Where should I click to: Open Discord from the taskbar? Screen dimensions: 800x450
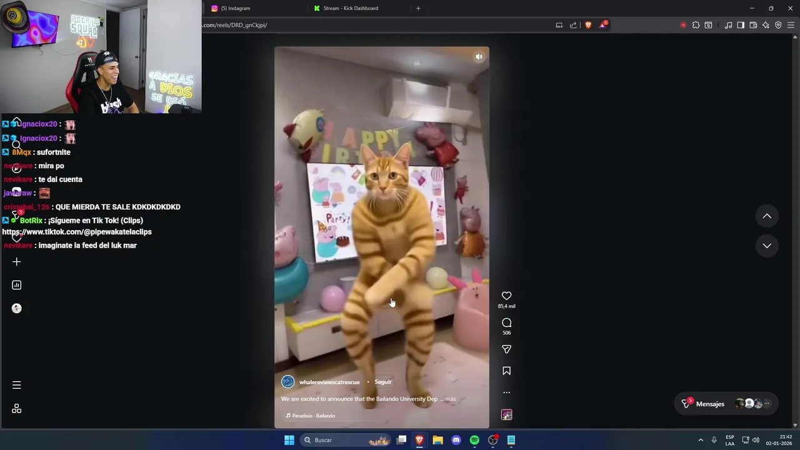[x=456, y=440]
